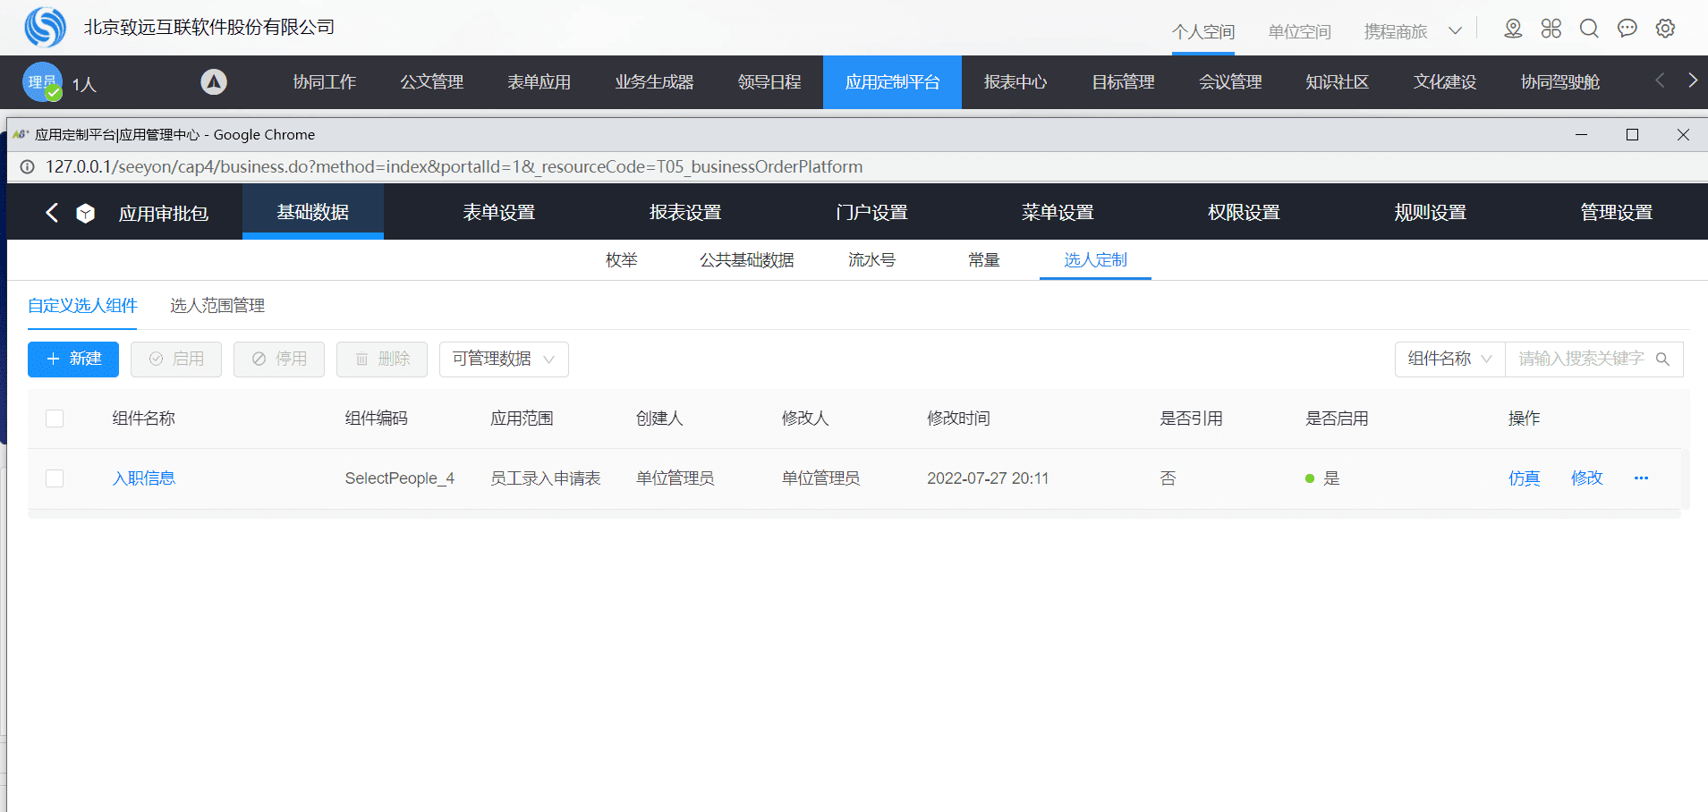Click the 应用审批包 title text

pyautogui.click(x=164, y=213)
